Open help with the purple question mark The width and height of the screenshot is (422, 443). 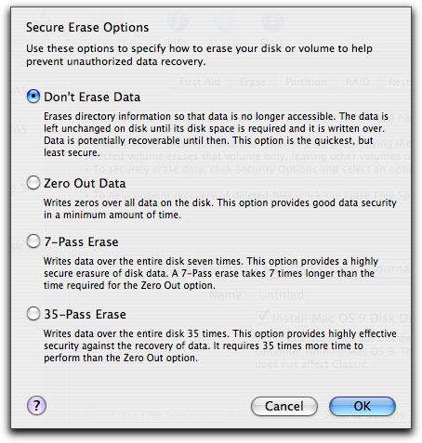click(36, 406)
